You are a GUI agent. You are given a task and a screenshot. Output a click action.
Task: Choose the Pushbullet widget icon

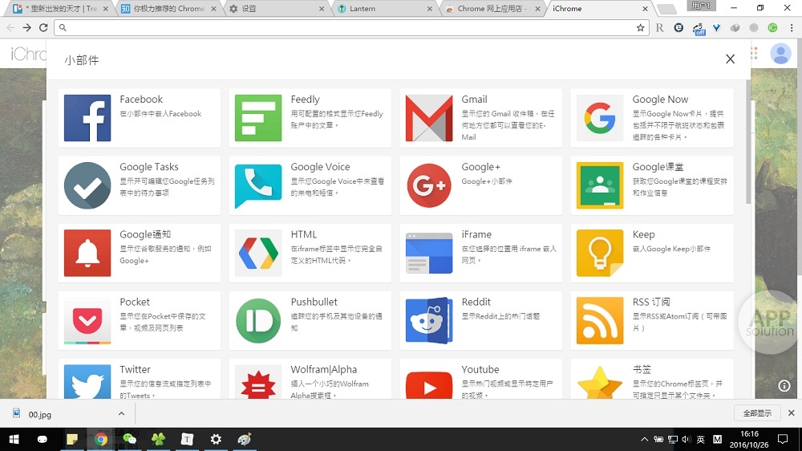coord(258,320)
